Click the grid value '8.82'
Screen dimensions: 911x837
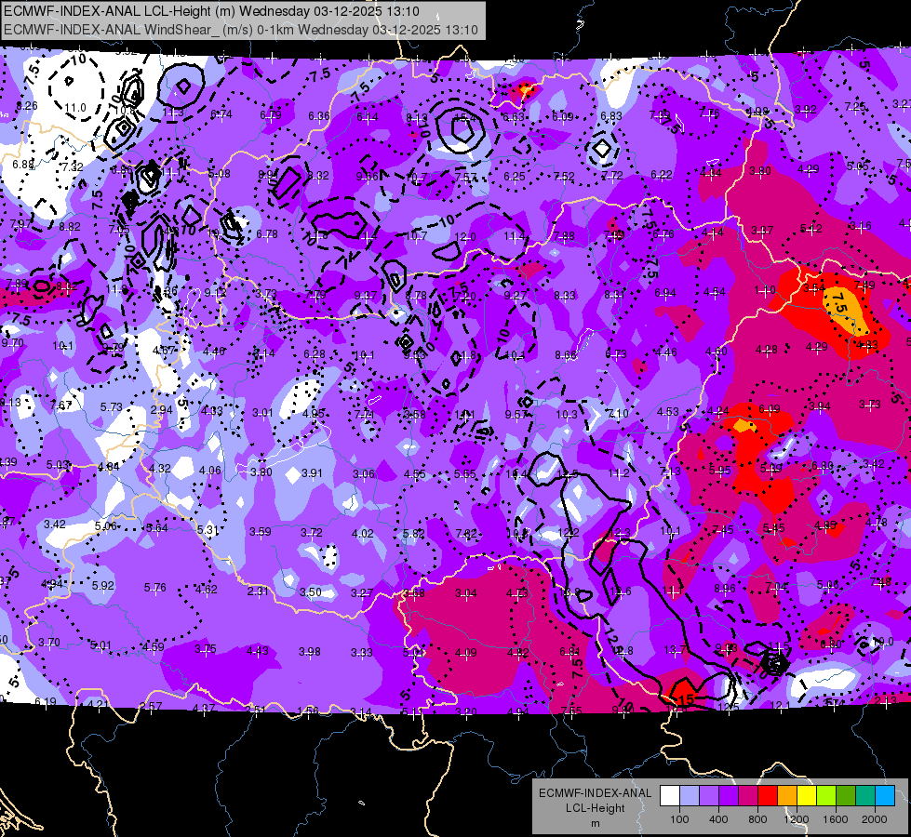pyautogui.click(x=70, y=227)
